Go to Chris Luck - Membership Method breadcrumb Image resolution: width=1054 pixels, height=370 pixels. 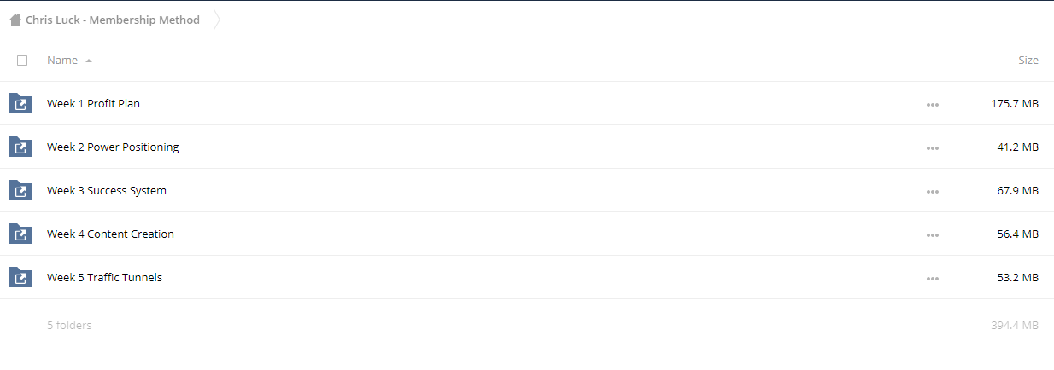pos(113,20)
